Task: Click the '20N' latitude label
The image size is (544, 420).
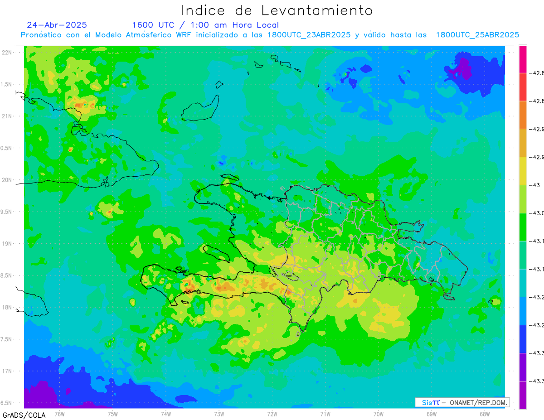Action: click(7, 180)
